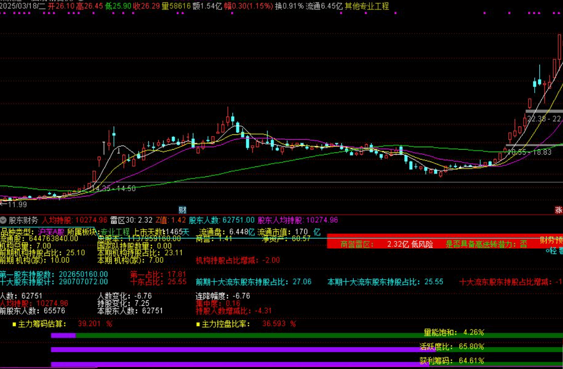Click the red 集中度: 0.16 entry
This screenshot has height=369, width=563.
218,303
